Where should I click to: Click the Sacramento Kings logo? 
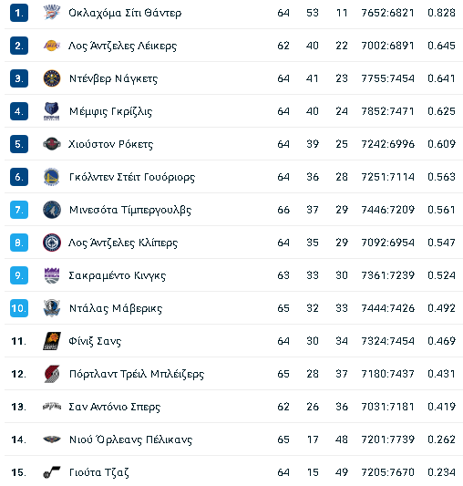click(51, 275)
